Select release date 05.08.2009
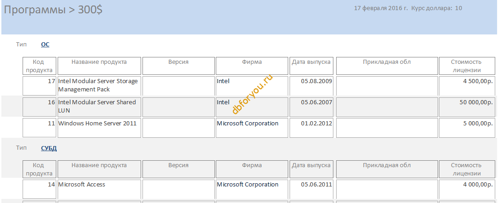Viewport: 498px width, 203px height. 311,86
